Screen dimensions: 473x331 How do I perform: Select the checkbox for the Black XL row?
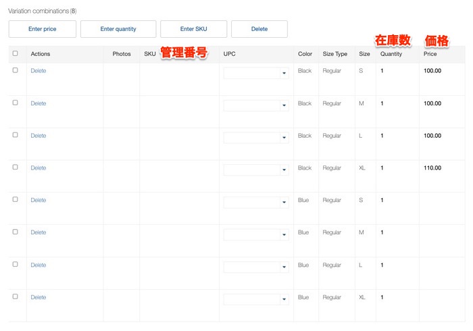point(16,168)
